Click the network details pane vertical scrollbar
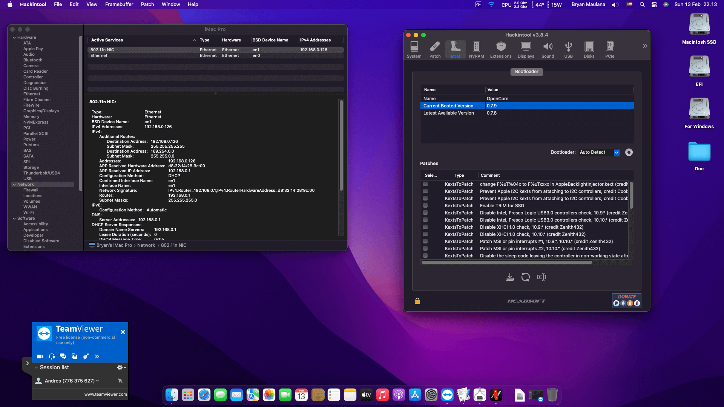This screenshot has width=724, height=407. coord(341,145)
